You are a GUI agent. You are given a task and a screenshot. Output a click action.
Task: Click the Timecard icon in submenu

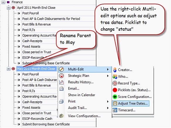tap(115, 110)
